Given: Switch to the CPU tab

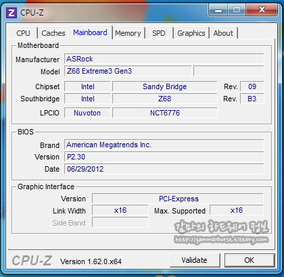Looking at the screenshot, I should pyautogui.click(x=23, y=33).
